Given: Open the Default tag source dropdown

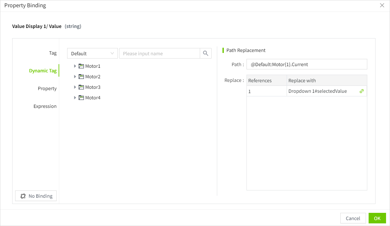Looking at the screenshot, I should click(92, 53).
